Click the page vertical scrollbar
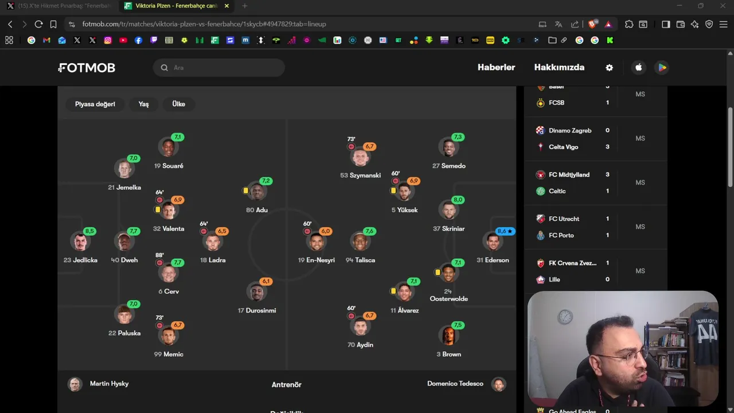This screenshot has height=413, width=734. (730, 146)
